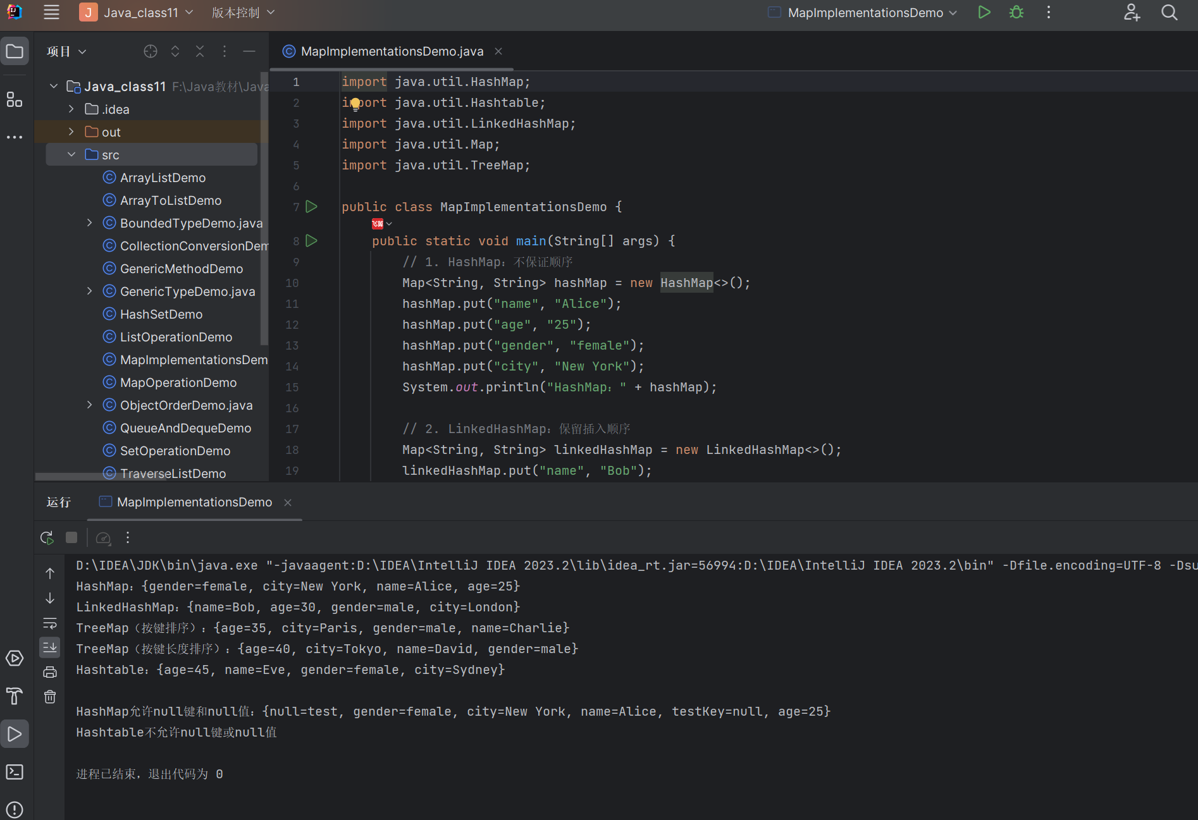Open the Build hammer tool window
The height and width of the screenshot is (820, 1198).
point(15,696)
